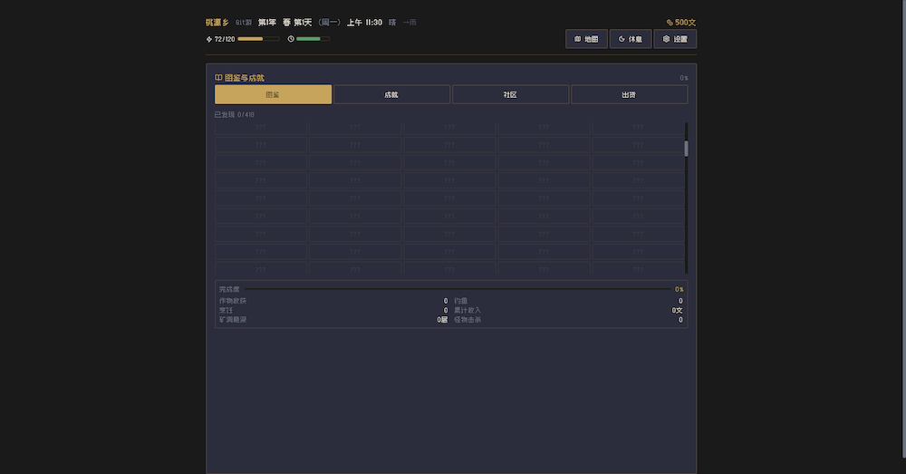Image resolution: width=906 pixels, height=474 pixels.
Task: Click the 晴 weather indicator in header
Action: [x=392, y=22]
